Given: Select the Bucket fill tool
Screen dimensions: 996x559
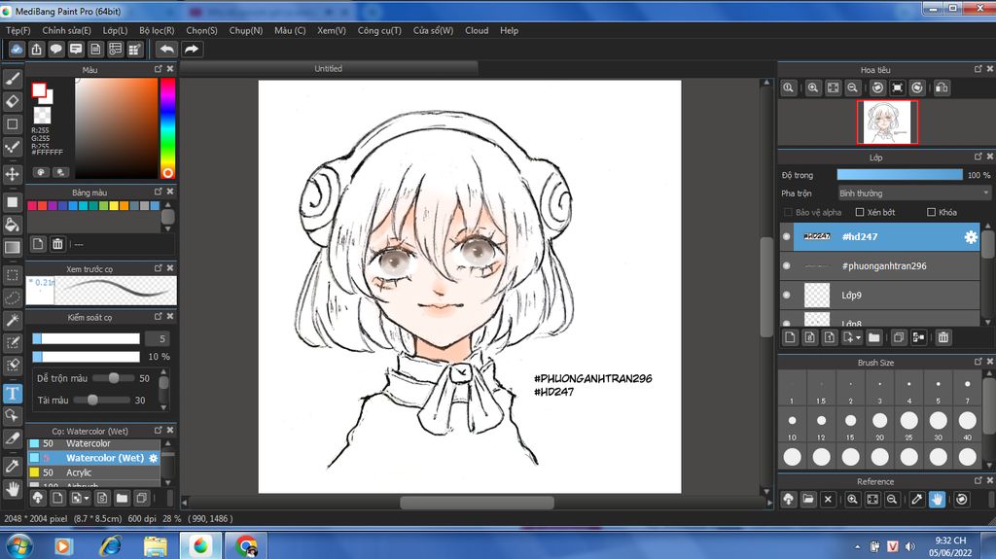Looking at the screenshot, I should 12,225.
